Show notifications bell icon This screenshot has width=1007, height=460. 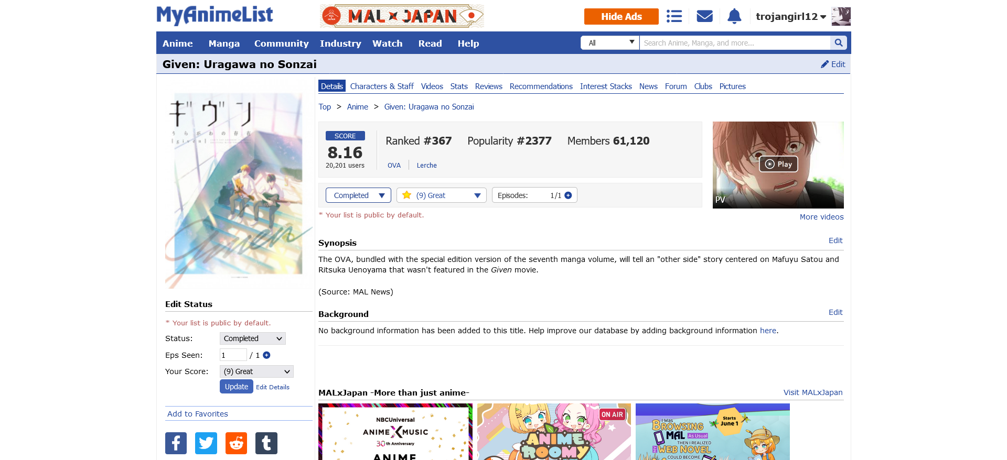pyautogui.click(x=734, y=16)
